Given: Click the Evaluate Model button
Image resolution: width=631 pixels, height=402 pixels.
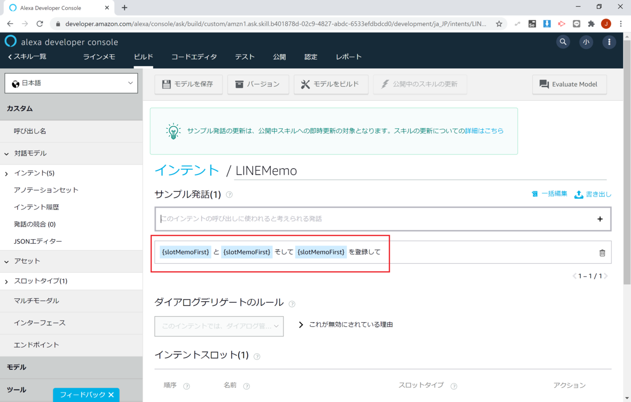Looking at the screenshot, I should [x=569, y=84].
